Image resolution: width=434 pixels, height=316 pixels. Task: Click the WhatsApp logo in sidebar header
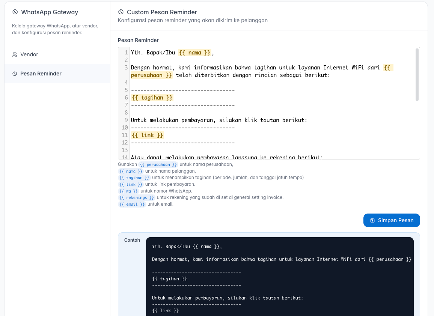tap(15, 12)
